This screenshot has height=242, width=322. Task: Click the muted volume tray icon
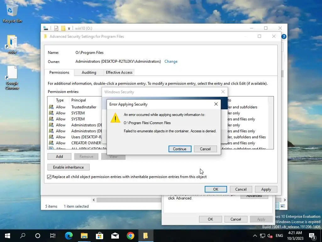click(x=270, y=236)
